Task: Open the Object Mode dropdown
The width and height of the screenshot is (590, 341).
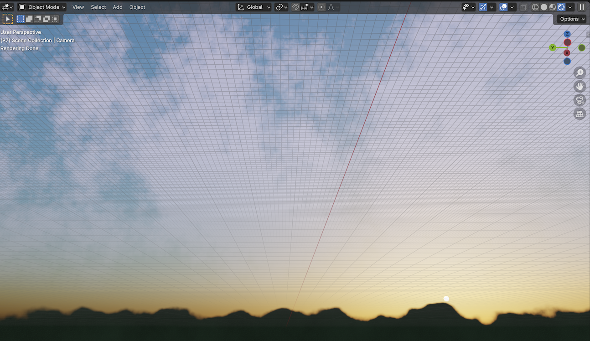Action: click(41, 7)
